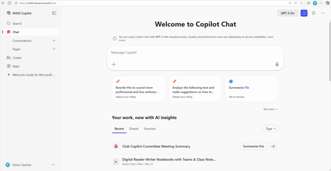
Task: Open Apps from the sidebar
Action: tap(16, 66)
